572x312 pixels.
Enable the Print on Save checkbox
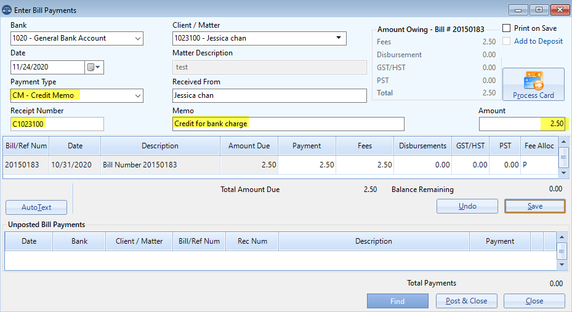coord(506,28)
